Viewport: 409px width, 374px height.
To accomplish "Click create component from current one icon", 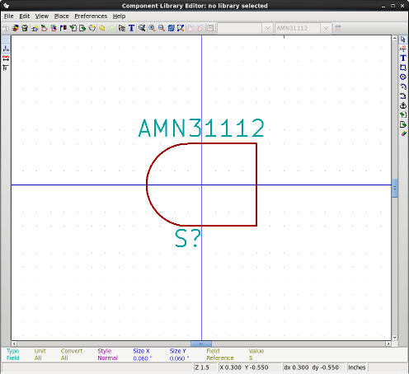I will point(54,28).
